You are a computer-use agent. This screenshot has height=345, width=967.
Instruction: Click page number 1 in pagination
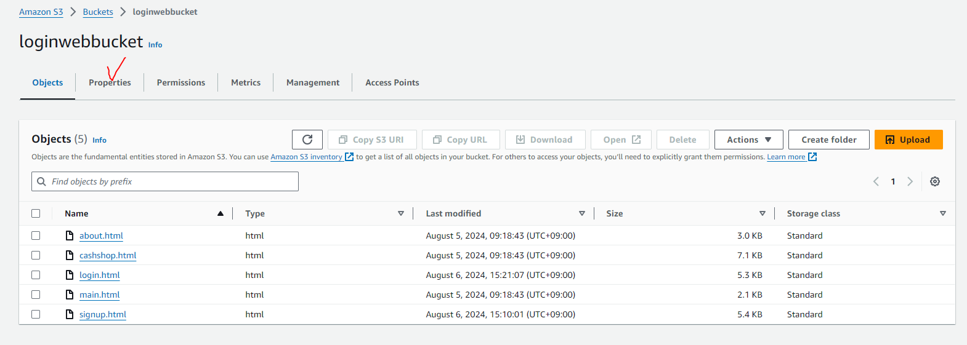point(893,181)
